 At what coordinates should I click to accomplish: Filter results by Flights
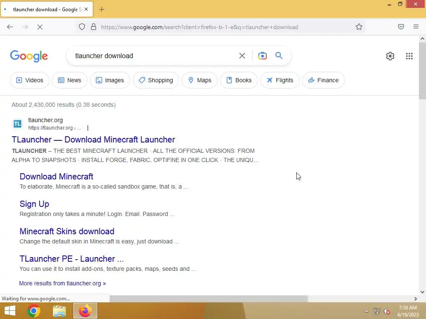click(x=280, y=80)
